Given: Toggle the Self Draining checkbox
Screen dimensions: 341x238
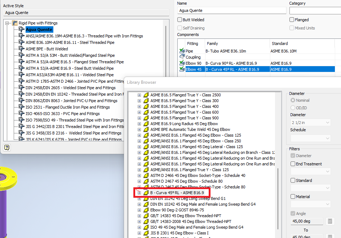Looking at the screenshot, I should point(180,28).
